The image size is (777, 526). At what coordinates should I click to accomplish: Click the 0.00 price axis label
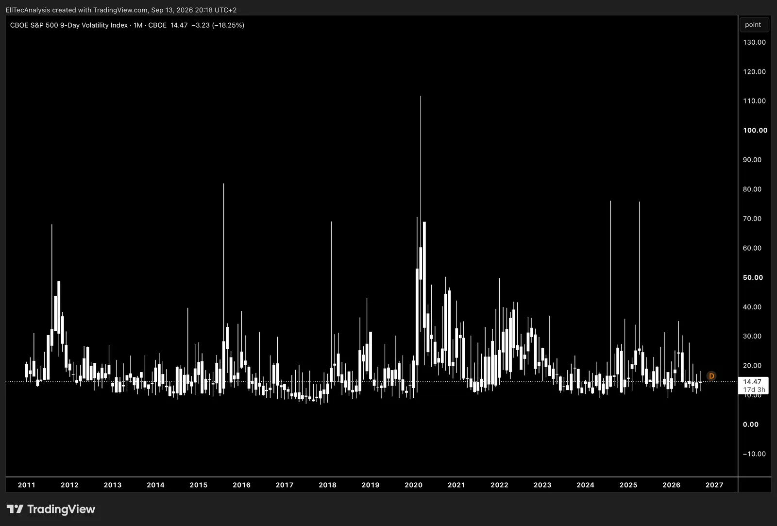(x=750, y=424)
